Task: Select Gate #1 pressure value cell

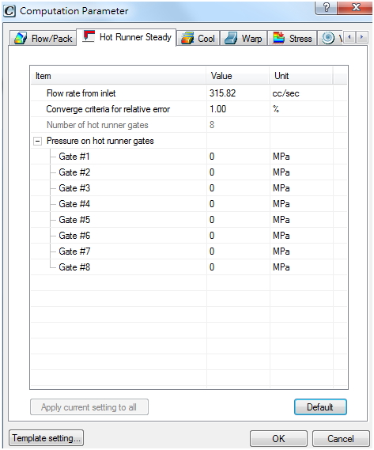Action: (238, 157)
